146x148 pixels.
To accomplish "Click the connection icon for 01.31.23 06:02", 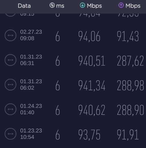I will [11, 85].
